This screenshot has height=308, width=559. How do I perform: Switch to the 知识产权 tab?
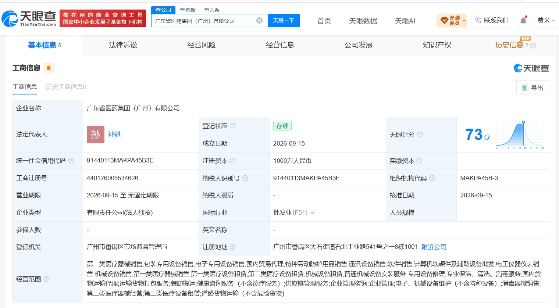[x=437, y=45]
